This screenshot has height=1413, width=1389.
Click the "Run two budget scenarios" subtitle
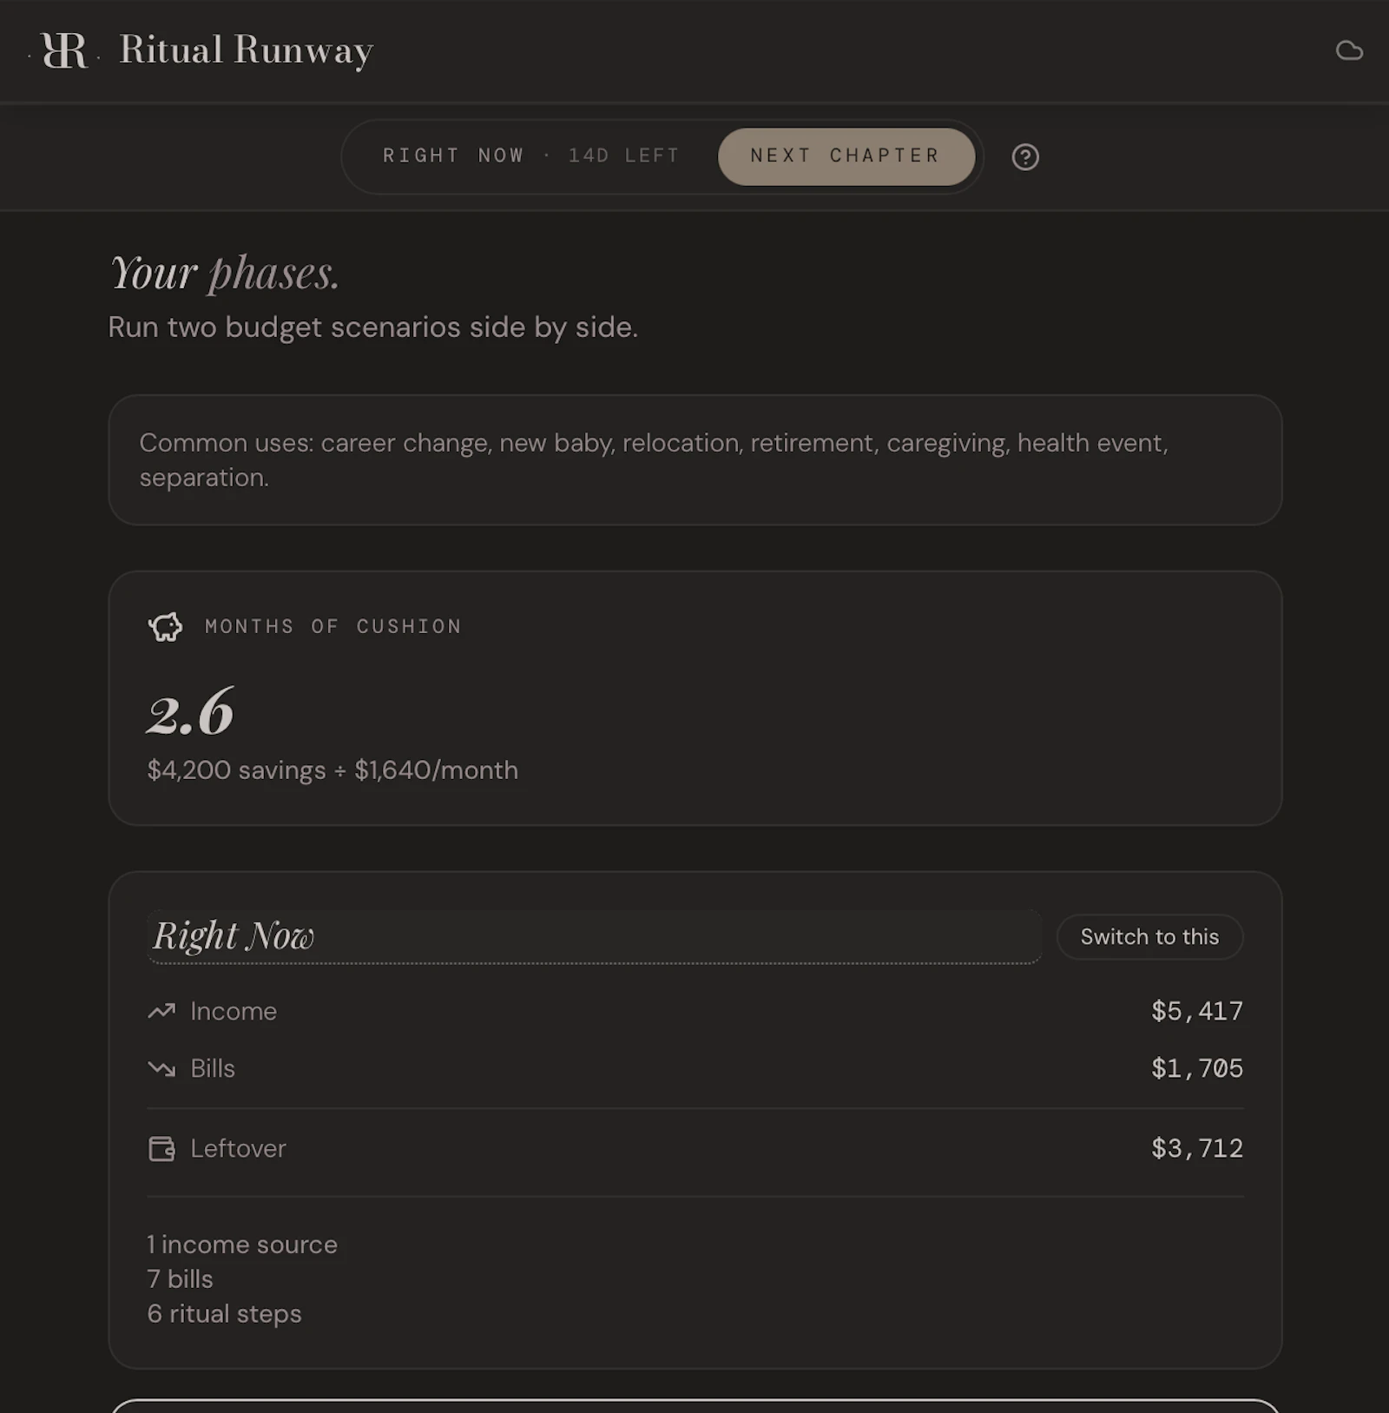pyautogui.click(x=373, y=327)
